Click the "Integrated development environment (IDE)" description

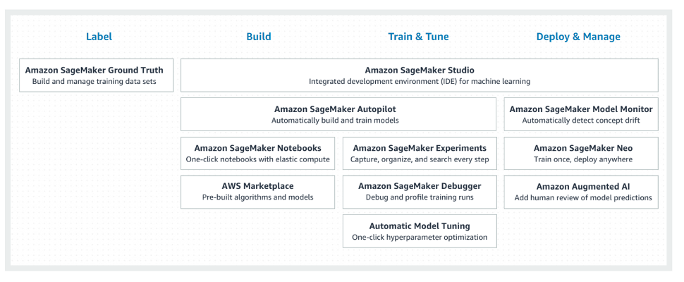[420, 82]
